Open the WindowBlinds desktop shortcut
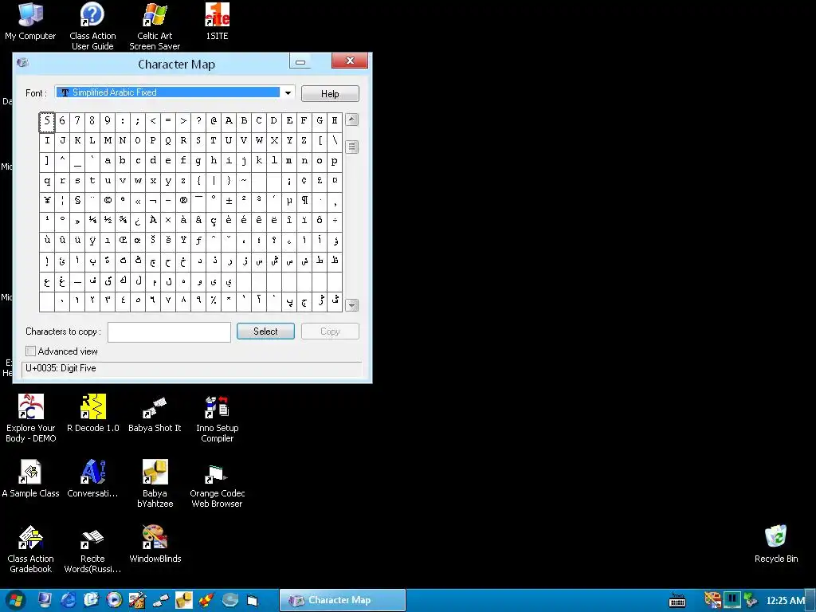 (155, 543)
